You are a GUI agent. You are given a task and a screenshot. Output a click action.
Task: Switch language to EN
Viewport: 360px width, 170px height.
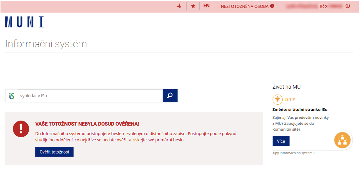206,6
